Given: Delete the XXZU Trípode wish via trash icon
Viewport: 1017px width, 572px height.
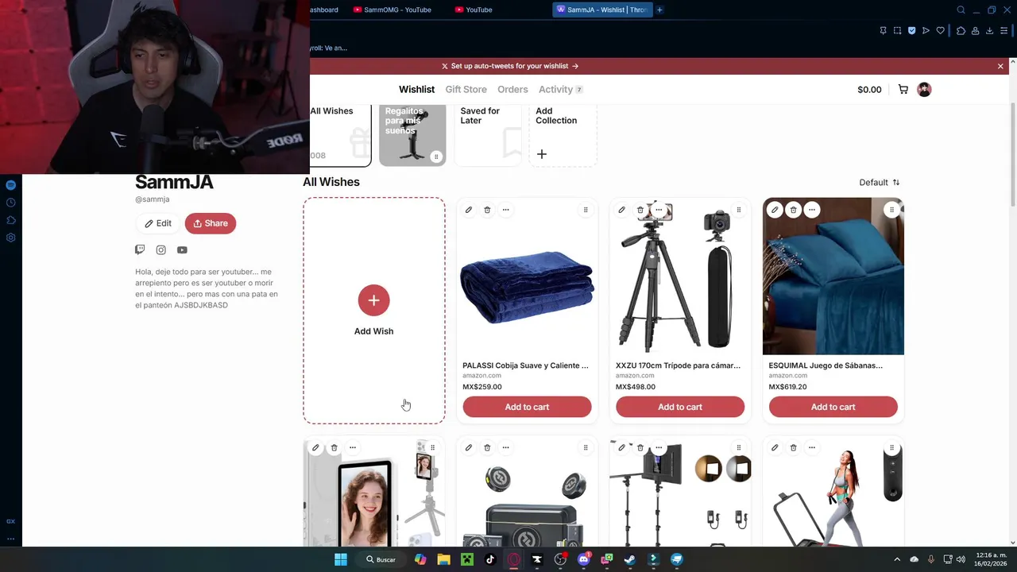Looking at the screenshot, I should pos(640,210).
